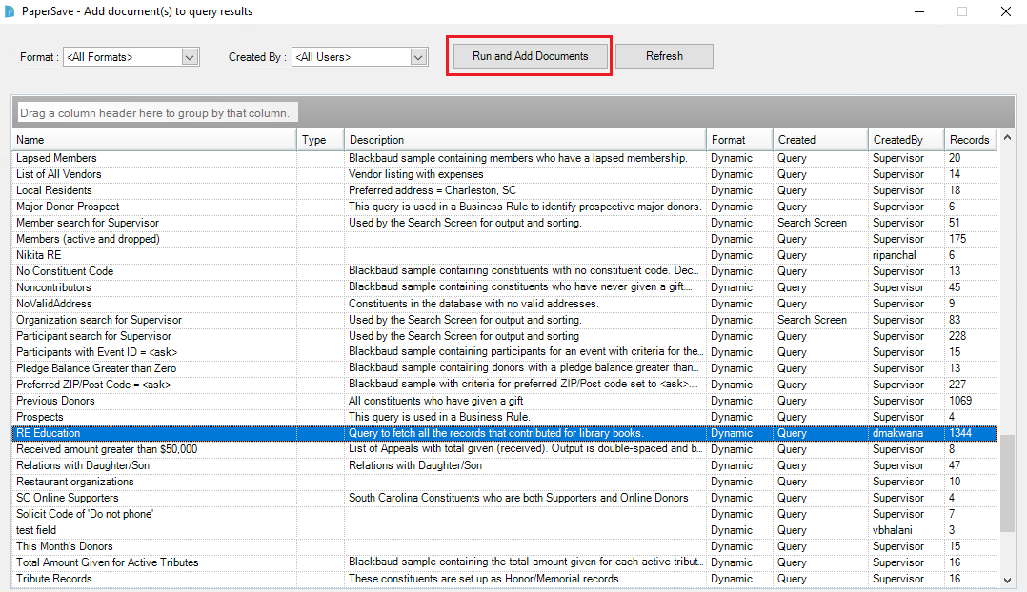1027x592 pixels.
Task: Click the PaperSave app icon in title bar
Action: (10, 11)
